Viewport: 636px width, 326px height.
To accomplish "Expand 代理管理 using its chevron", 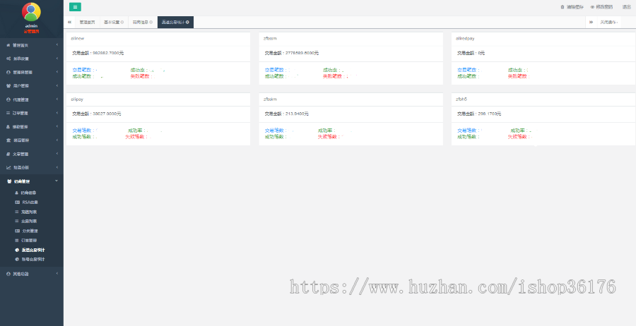I will tap(57, 99).
